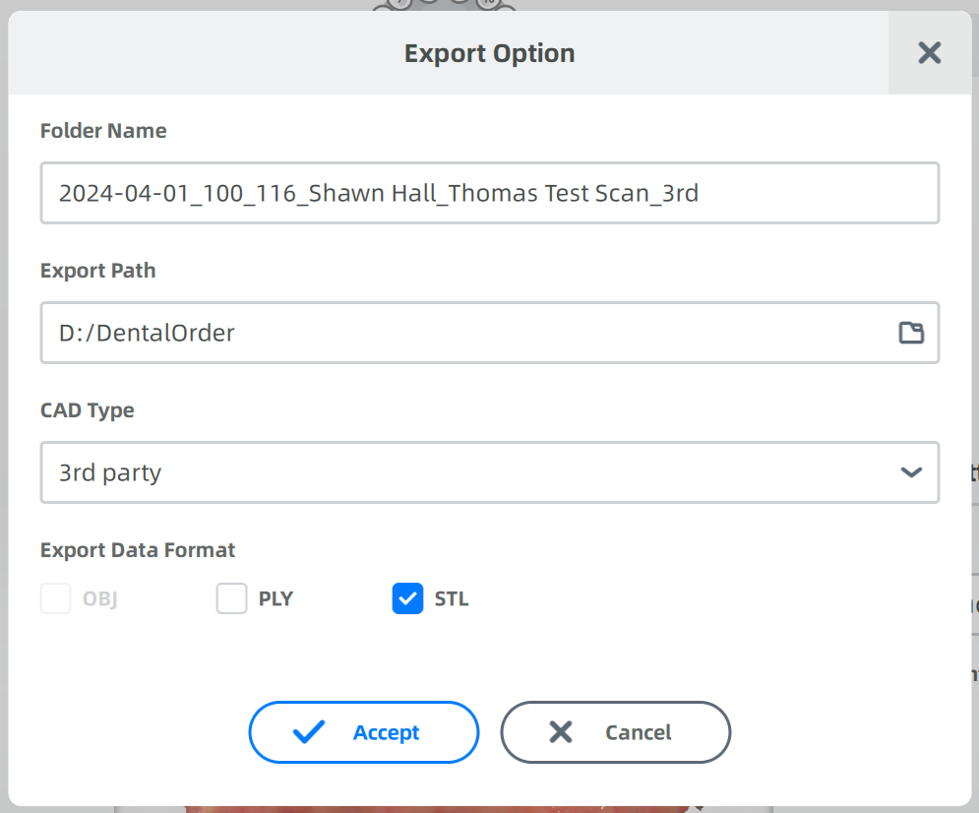Click into the Folder Name text field

(x=489, y=193)
